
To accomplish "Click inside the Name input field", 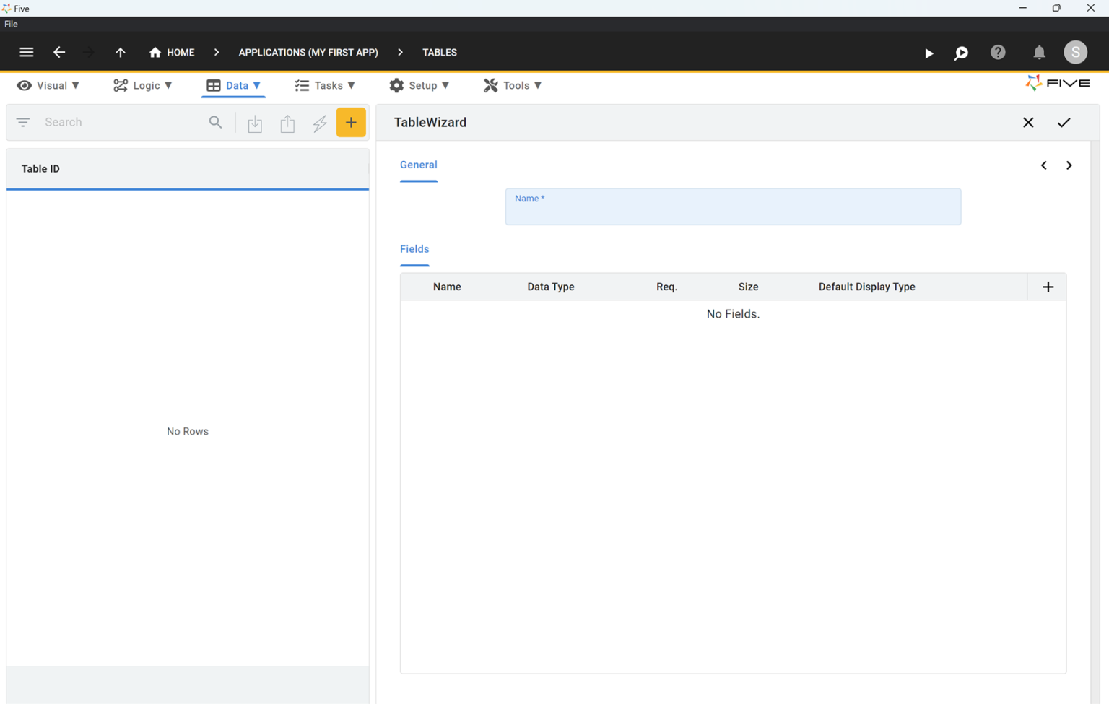I will pyautogui.click(x=733, y=209).
